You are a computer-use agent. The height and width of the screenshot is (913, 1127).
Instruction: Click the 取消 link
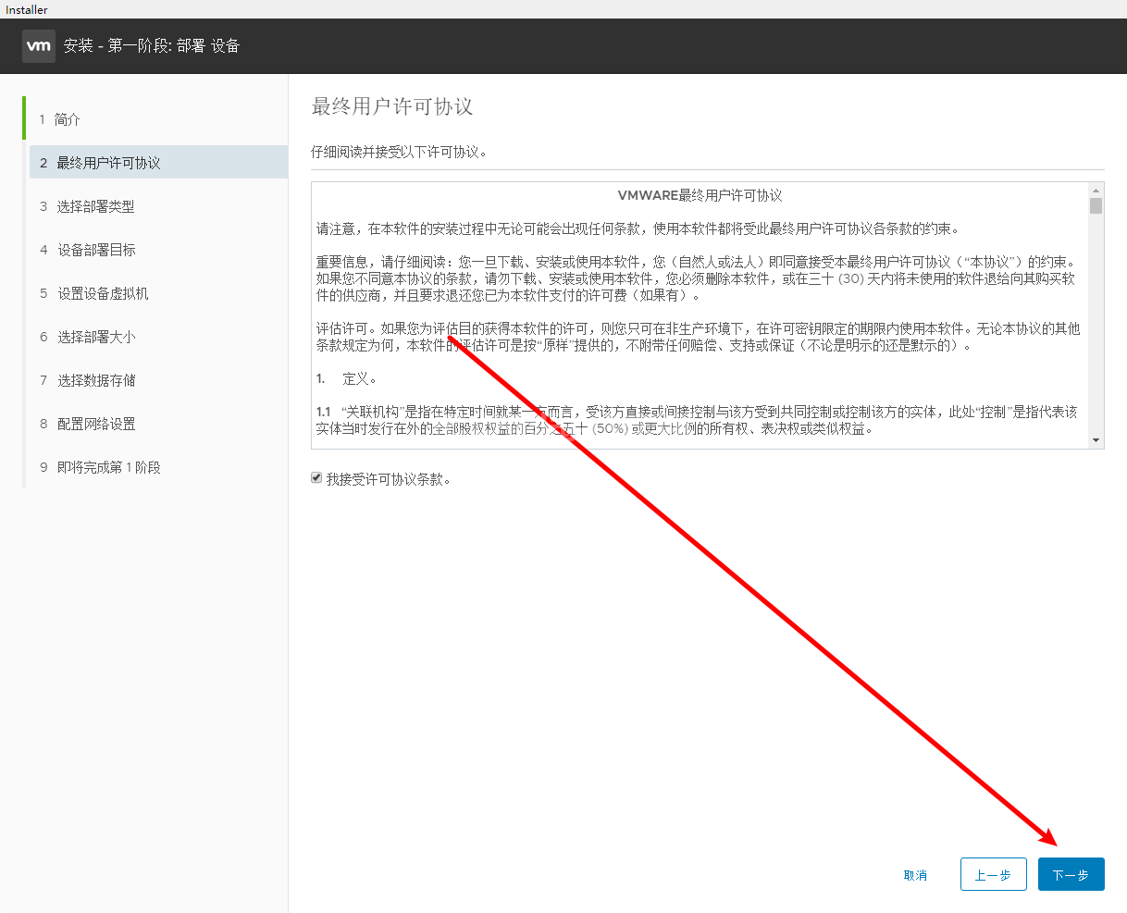915,875
